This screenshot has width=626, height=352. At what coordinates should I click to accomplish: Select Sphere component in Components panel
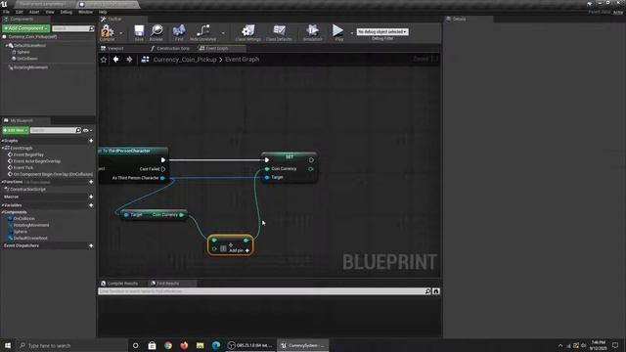pos(23,52)
